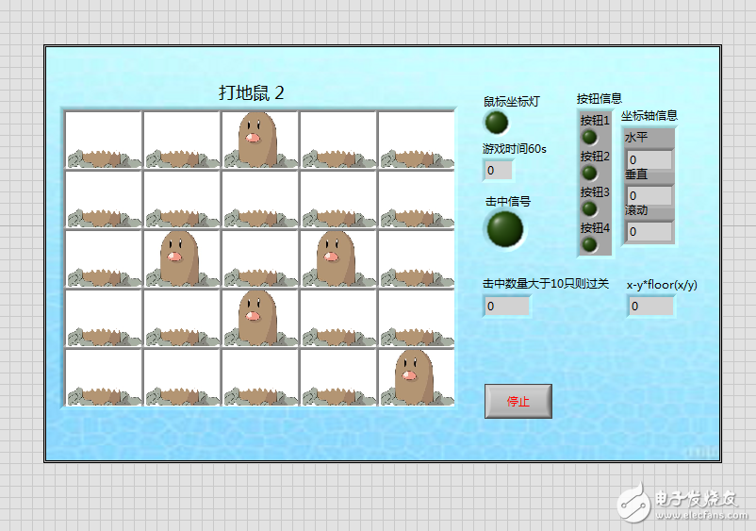Click the 停止 stop button
756x531 pixels.
coord(518,401)
